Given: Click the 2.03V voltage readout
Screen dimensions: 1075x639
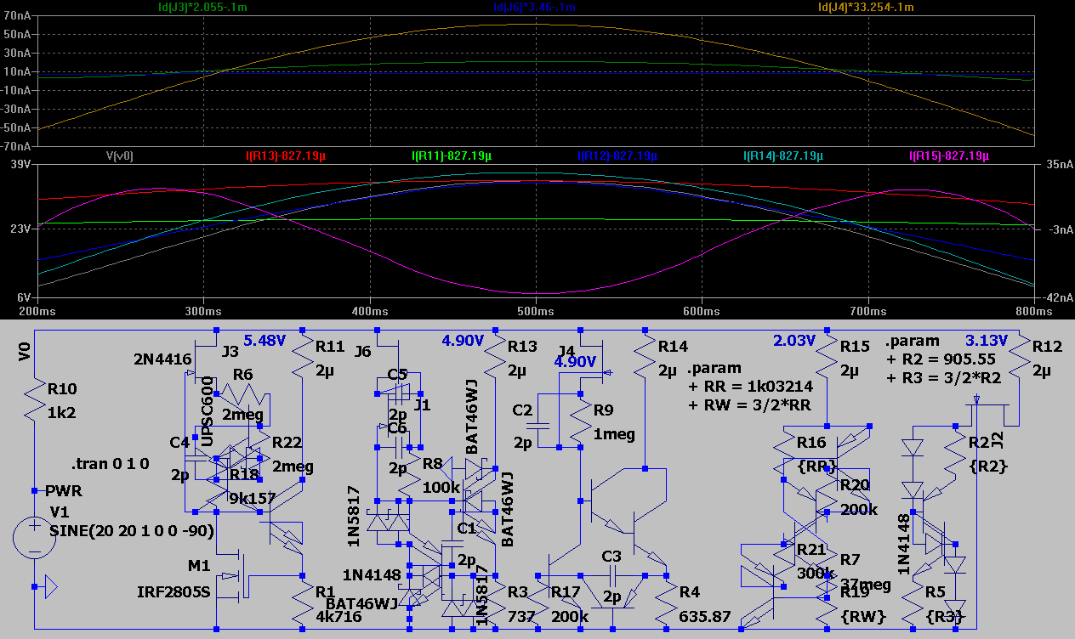Looking at the screenshot, I should (x=794, y=341).
